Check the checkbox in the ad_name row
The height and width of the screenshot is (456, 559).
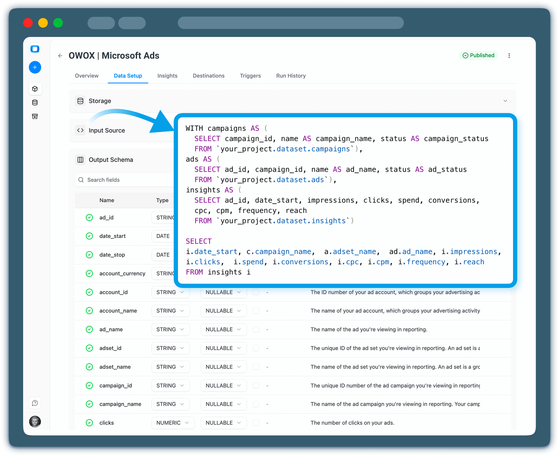[x=256, y=329]
